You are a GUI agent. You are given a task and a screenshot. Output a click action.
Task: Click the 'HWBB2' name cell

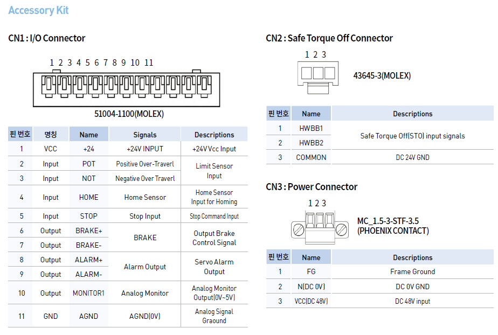tap(312, 143)
